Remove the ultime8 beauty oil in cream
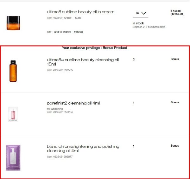 tap(78, 32)
